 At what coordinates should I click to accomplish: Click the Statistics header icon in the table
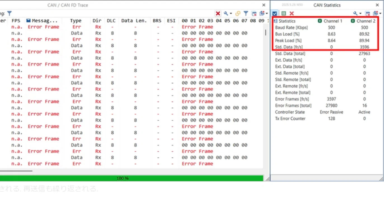tap(276, 21)
